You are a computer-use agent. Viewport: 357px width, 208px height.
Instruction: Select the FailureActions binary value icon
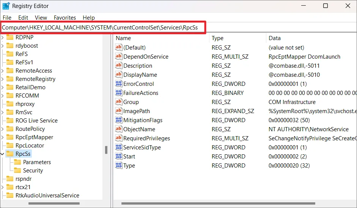[x=119, y=93]
